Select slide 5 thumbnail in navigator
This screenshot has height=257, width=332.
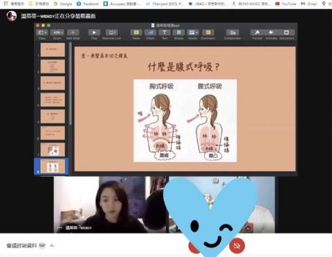[x=53, y=116]
